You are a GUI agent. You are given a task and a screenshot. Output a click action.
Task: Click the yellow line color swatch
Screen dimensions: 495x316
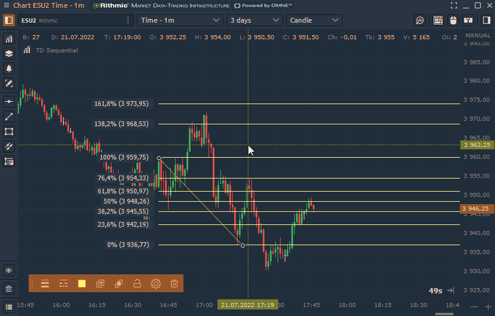[82, 284]
